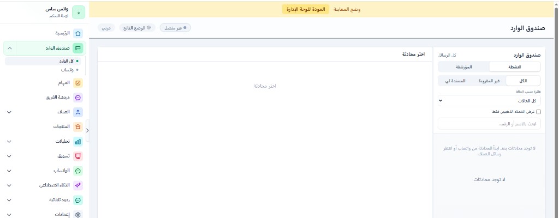Image resolution: width=559 pixels, height=218 pixels.
Task: Expand the تحليلات menu chevron
Action: (x=9, y=141)
